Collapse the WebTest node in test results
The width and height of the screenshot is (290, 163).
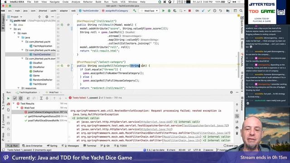(18, 108)
